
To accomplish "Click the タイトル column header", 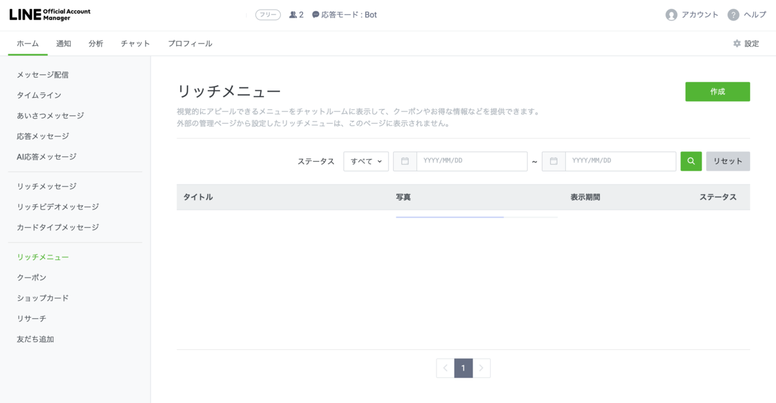I will click(x=198, y=197).
